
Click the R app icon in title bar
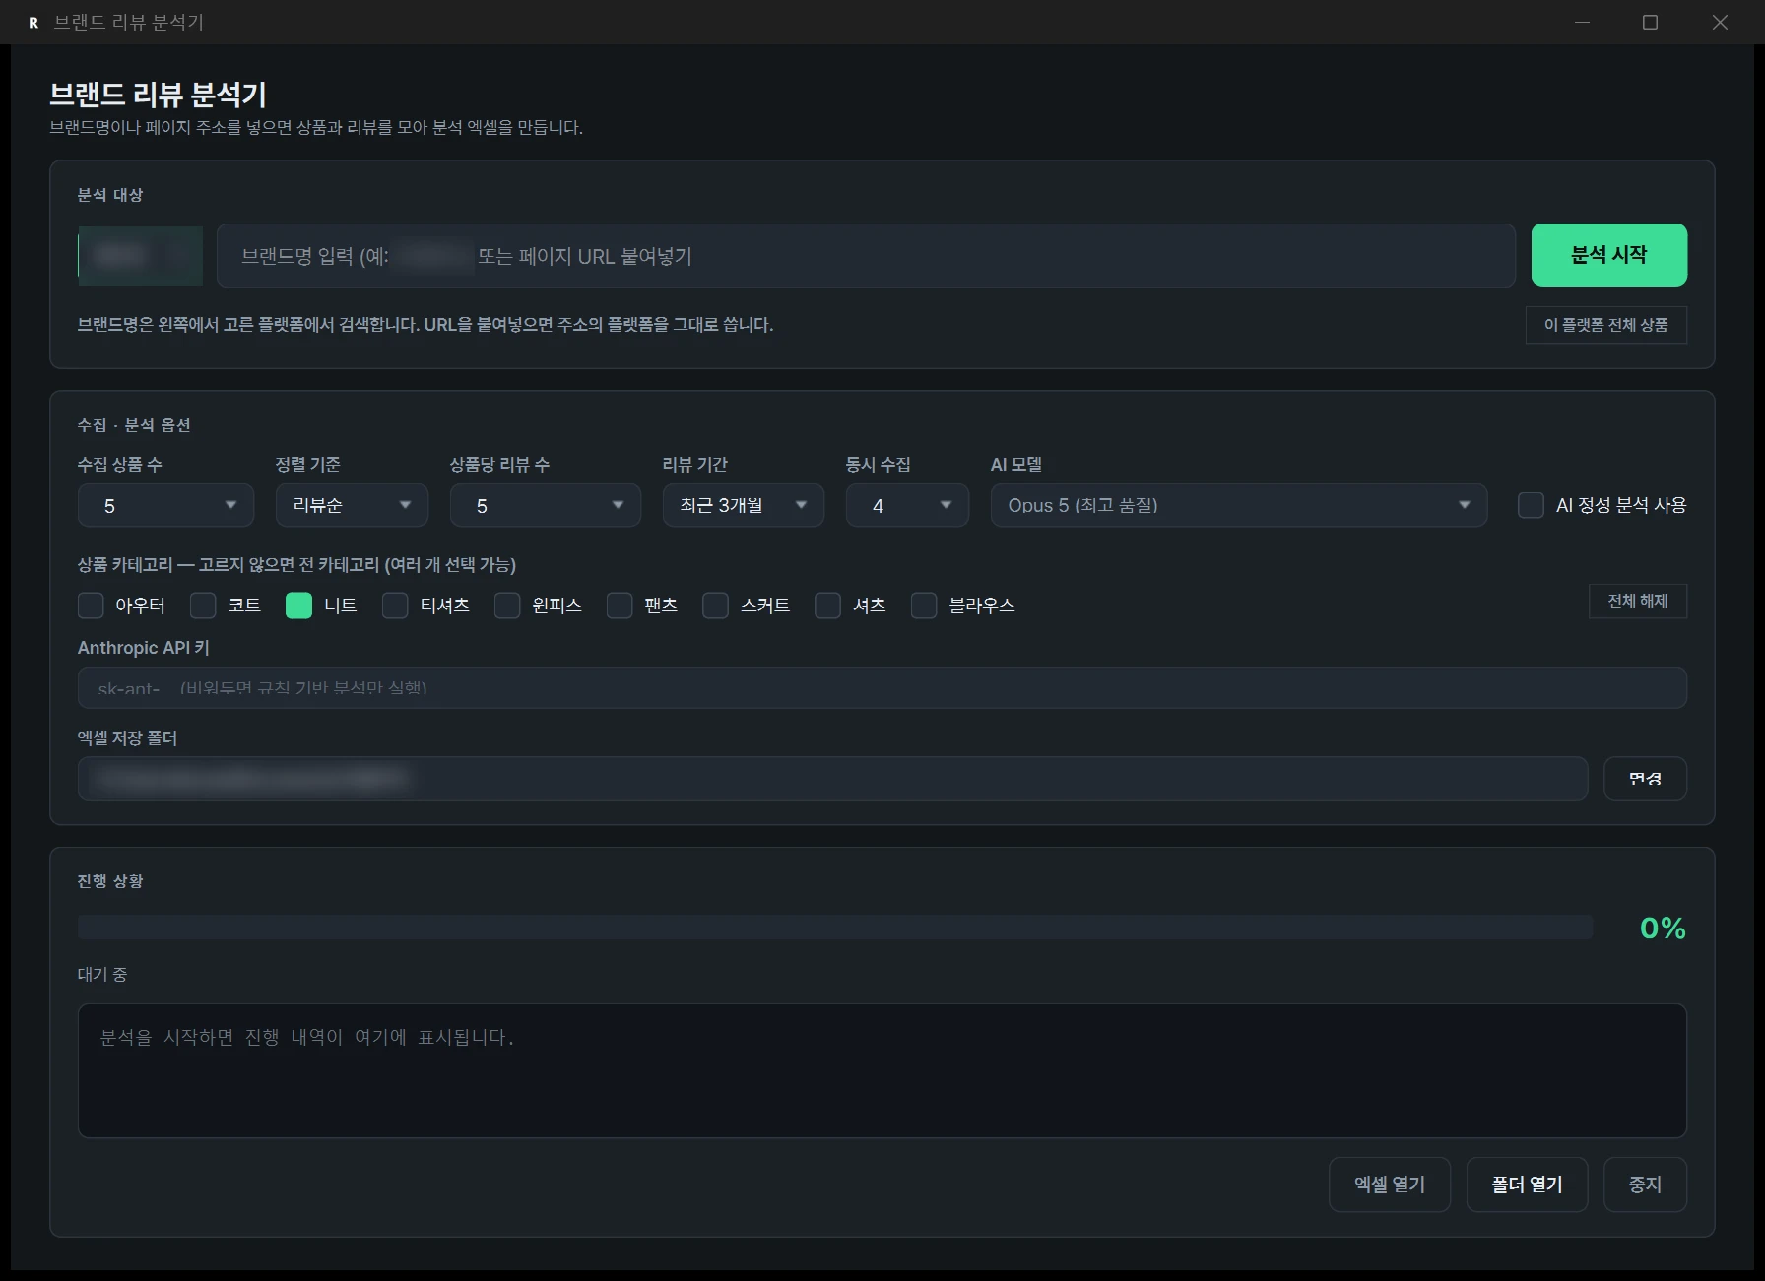tap(33, 22)
